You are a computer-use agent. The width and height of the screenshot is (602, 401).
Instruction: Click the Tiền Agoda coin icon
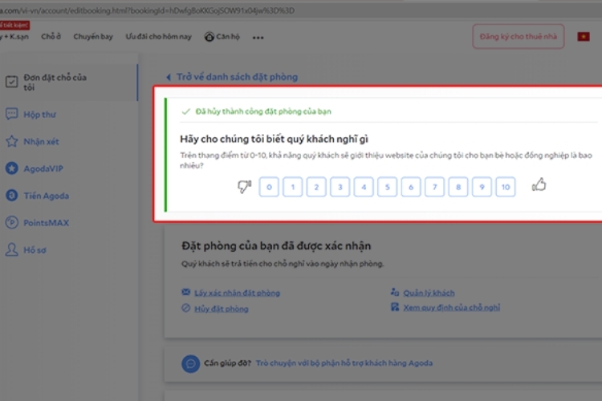(x=11, y=196)
